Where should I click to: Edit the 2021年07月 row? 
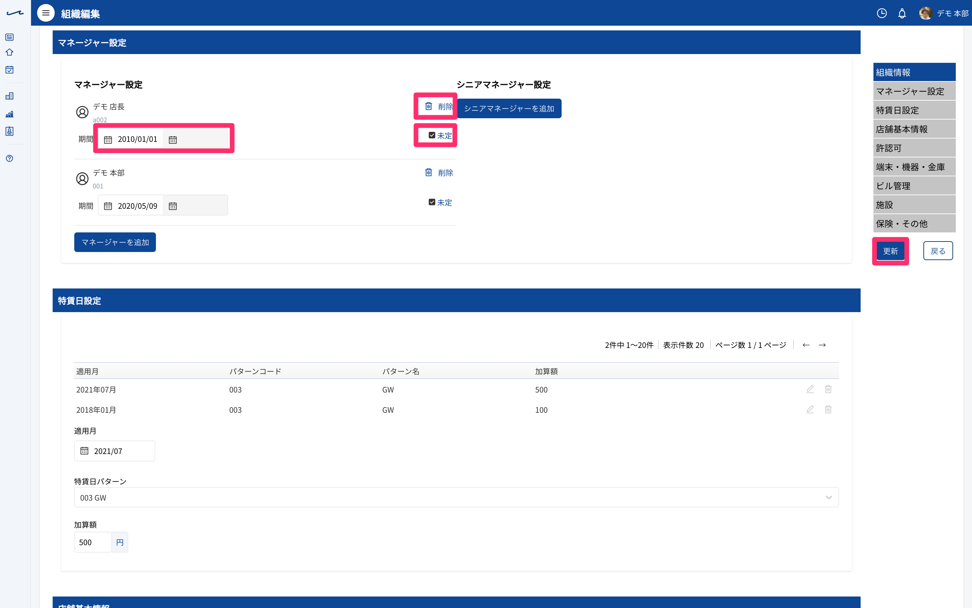810,389
